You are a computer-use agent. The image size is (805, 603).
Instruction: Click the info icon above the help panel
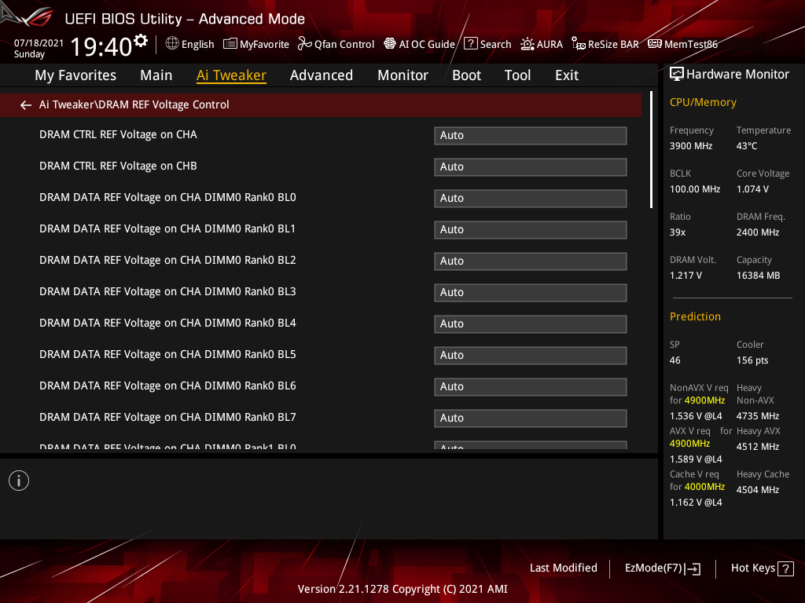point(18,480)
